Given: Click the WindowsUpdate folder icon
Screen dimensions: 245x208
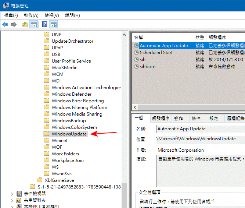Looking at the screenshot, I should [47, 134].
